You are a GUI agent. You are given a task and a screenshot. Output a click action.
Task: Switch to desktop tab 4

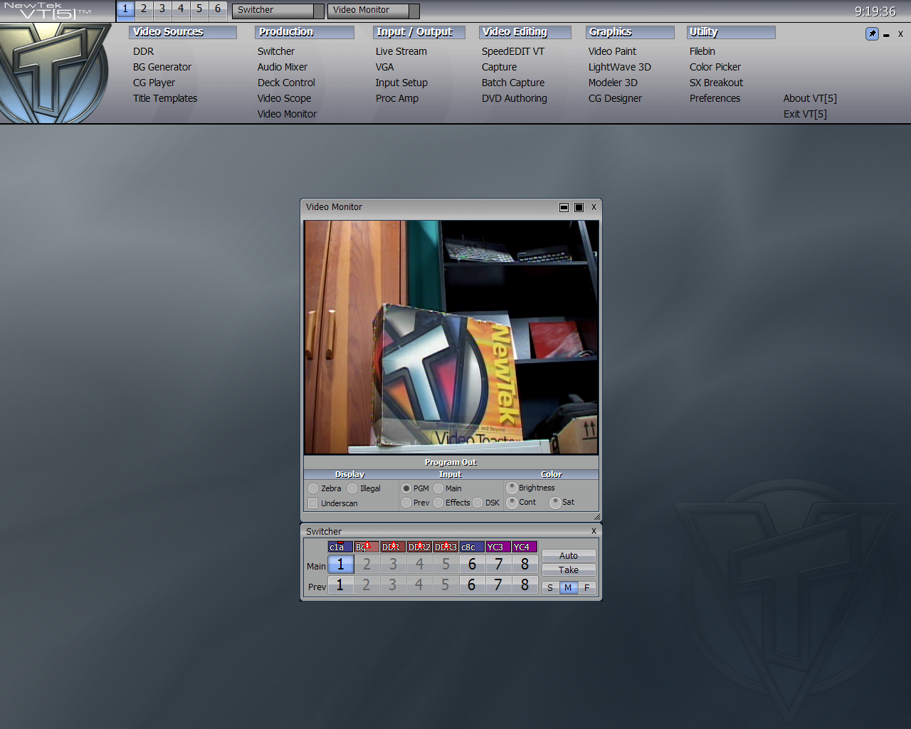(x=181, y=10)
